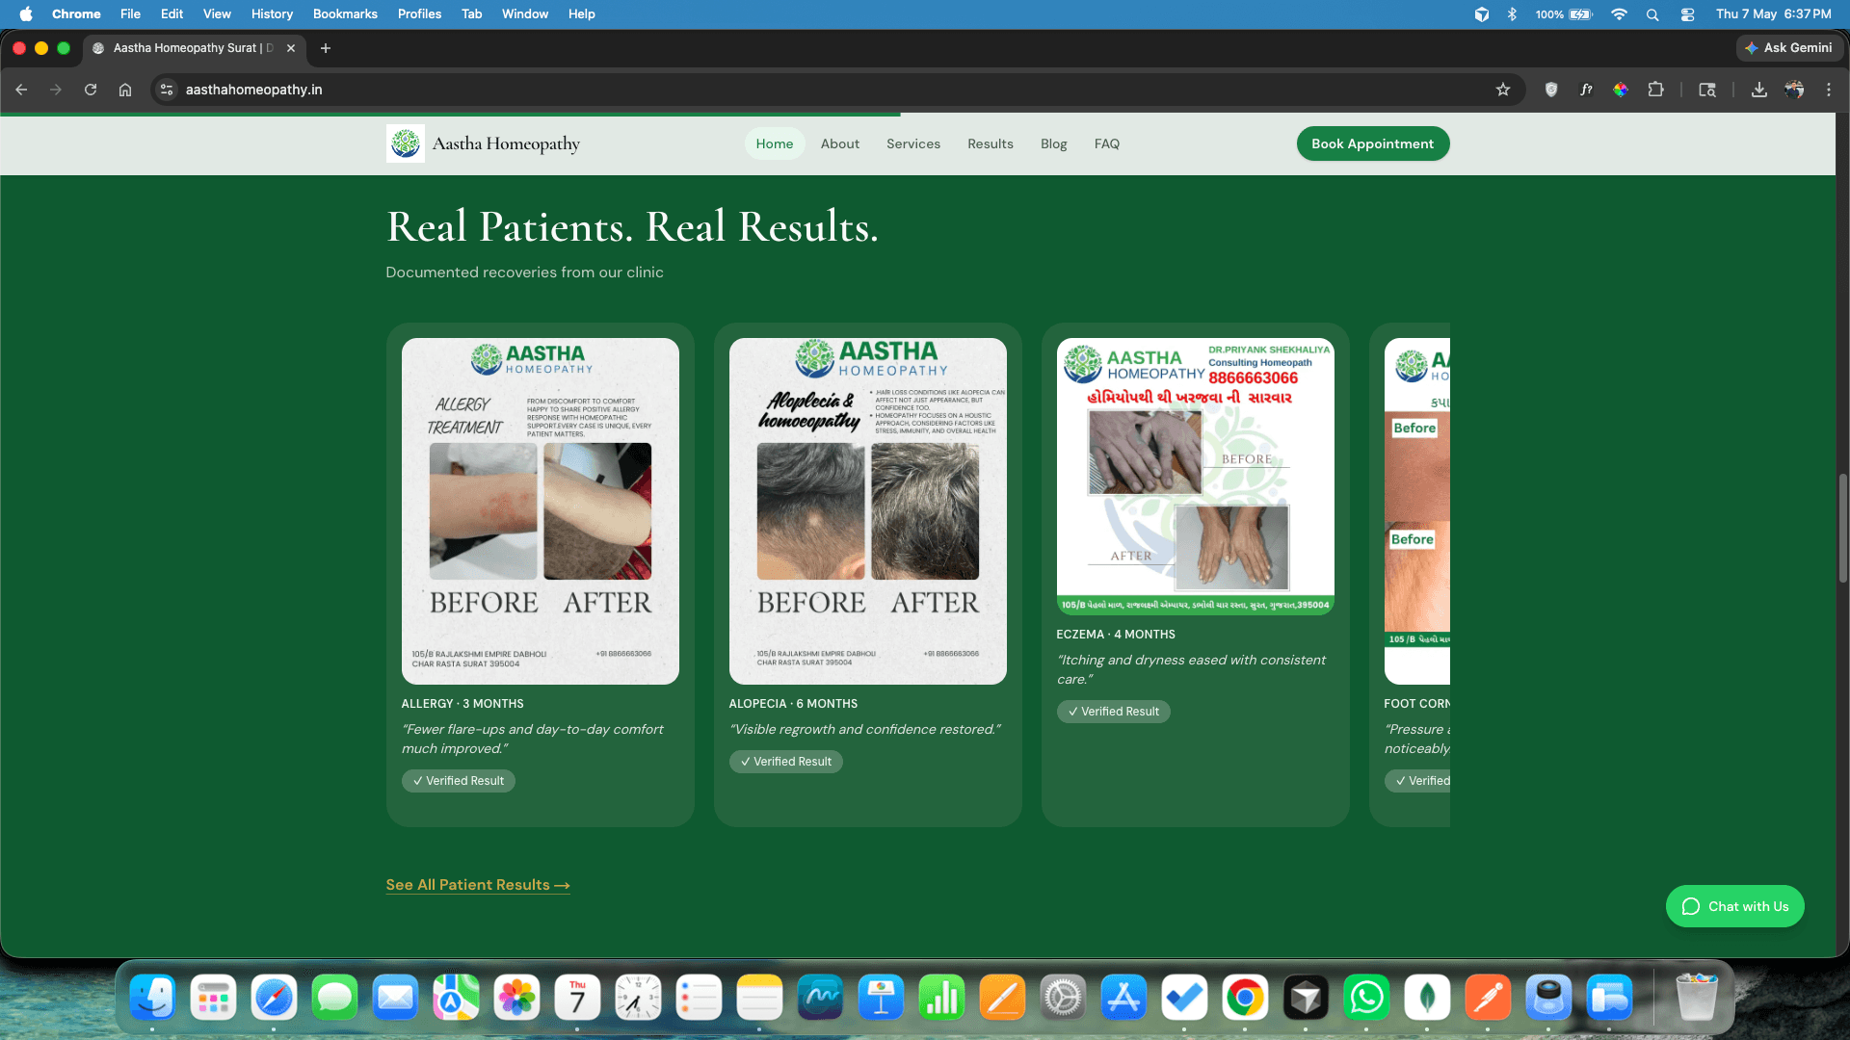Open the Results nav link
Image resolution: width=1850 pixels, height=1040 pixels.
coord(991,143)
